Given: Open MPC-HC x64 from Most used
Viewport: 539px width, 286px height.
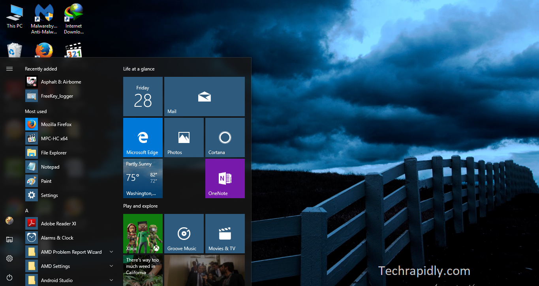Looking at the screenshot, I should 69,139.
